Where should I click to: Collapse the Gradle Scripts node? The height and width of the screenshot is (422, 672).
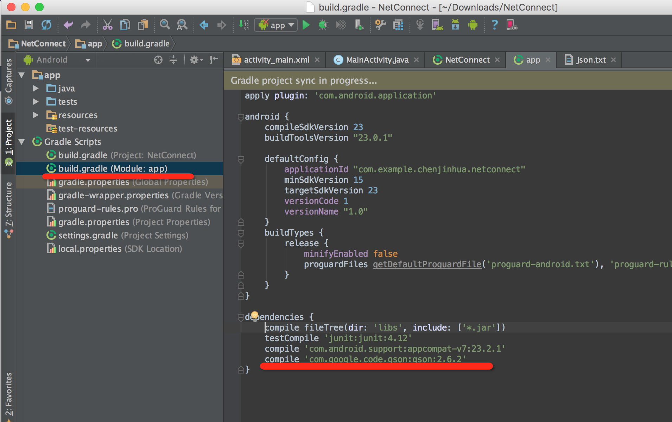tap(22, 142)
